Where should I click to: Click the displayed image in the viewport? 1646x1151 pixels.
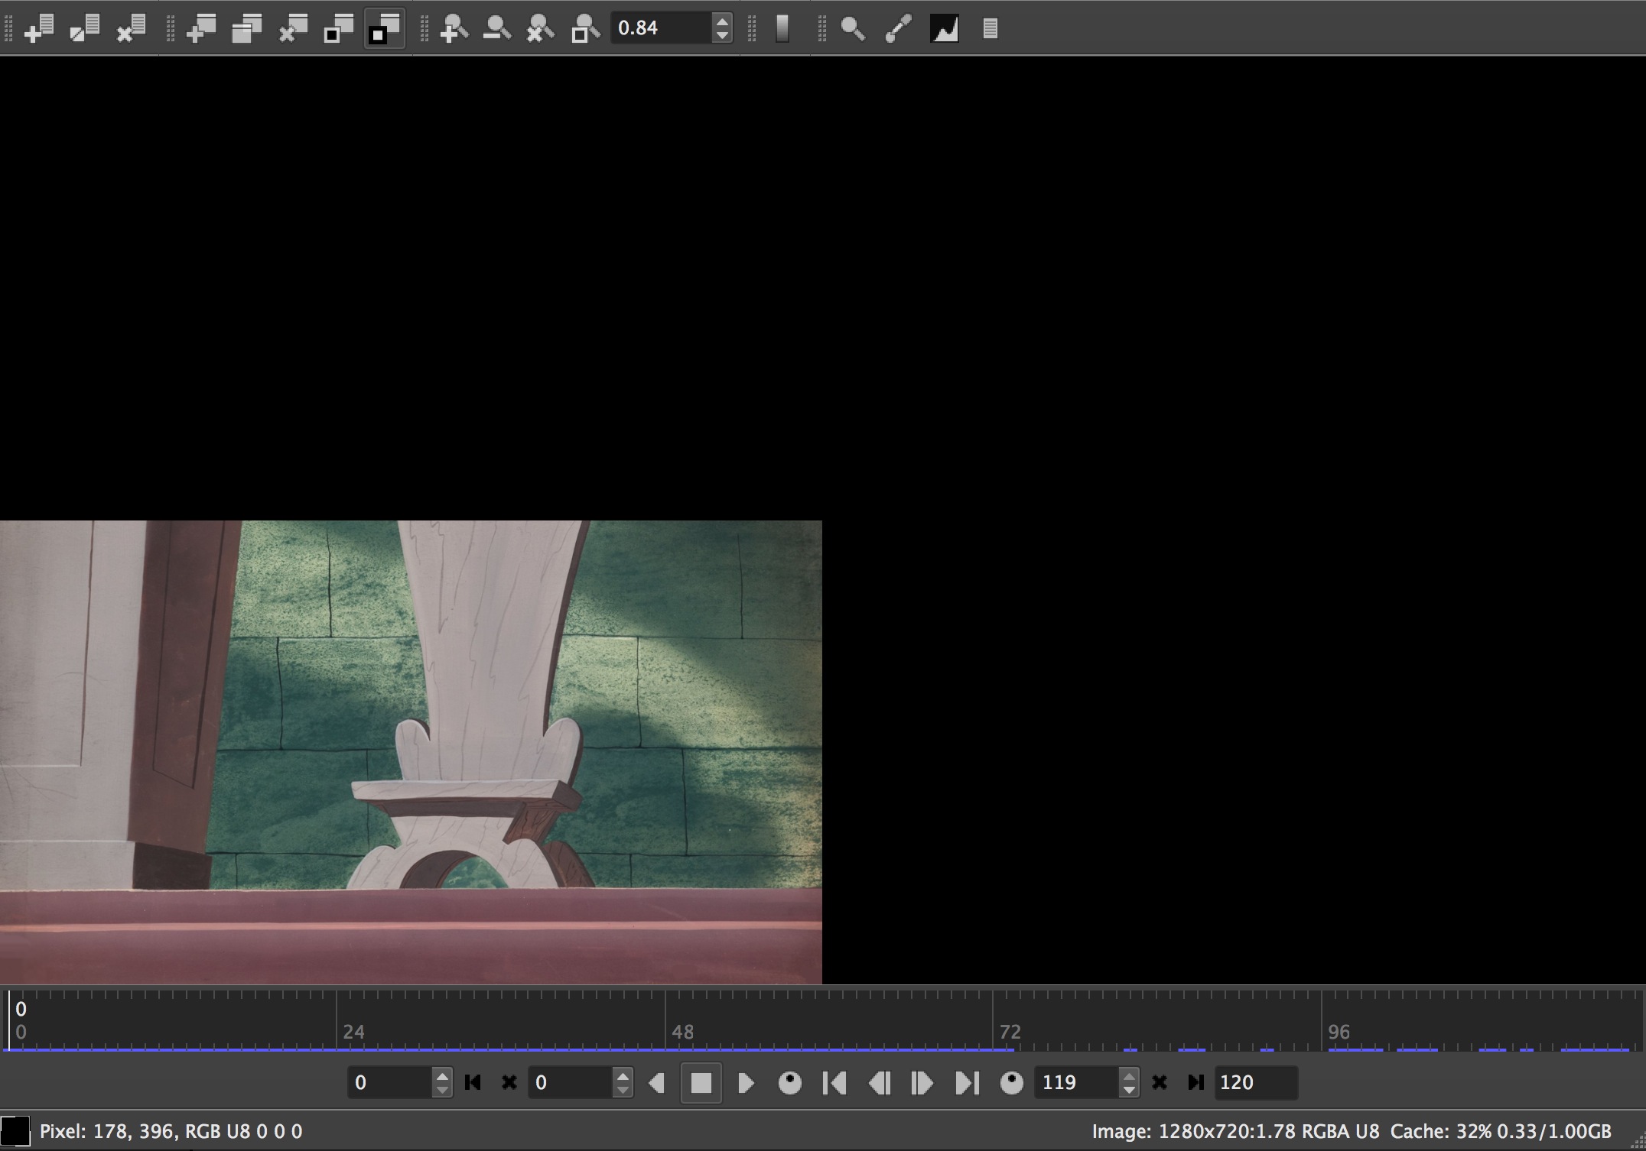(x=411, y=752)
